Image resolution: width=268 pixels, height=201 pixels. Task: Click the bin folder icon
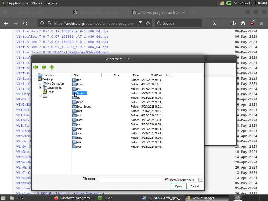75,80
